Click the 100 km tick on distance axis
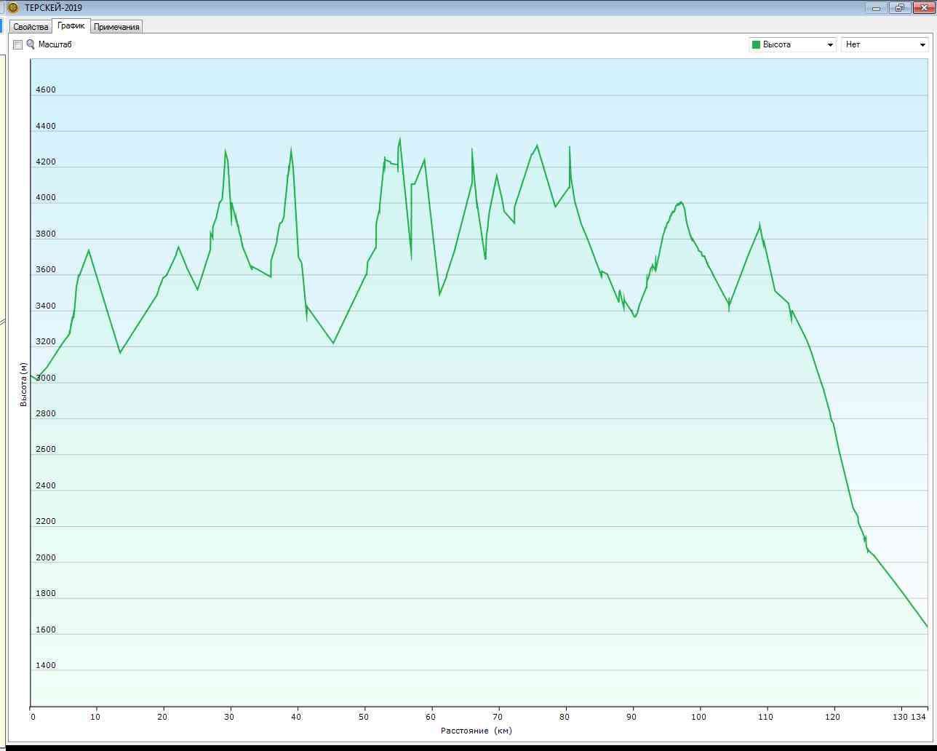 (x=698, y=717)
